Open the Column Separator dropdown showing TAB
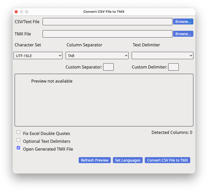208x191 pixels. (97, 56)
